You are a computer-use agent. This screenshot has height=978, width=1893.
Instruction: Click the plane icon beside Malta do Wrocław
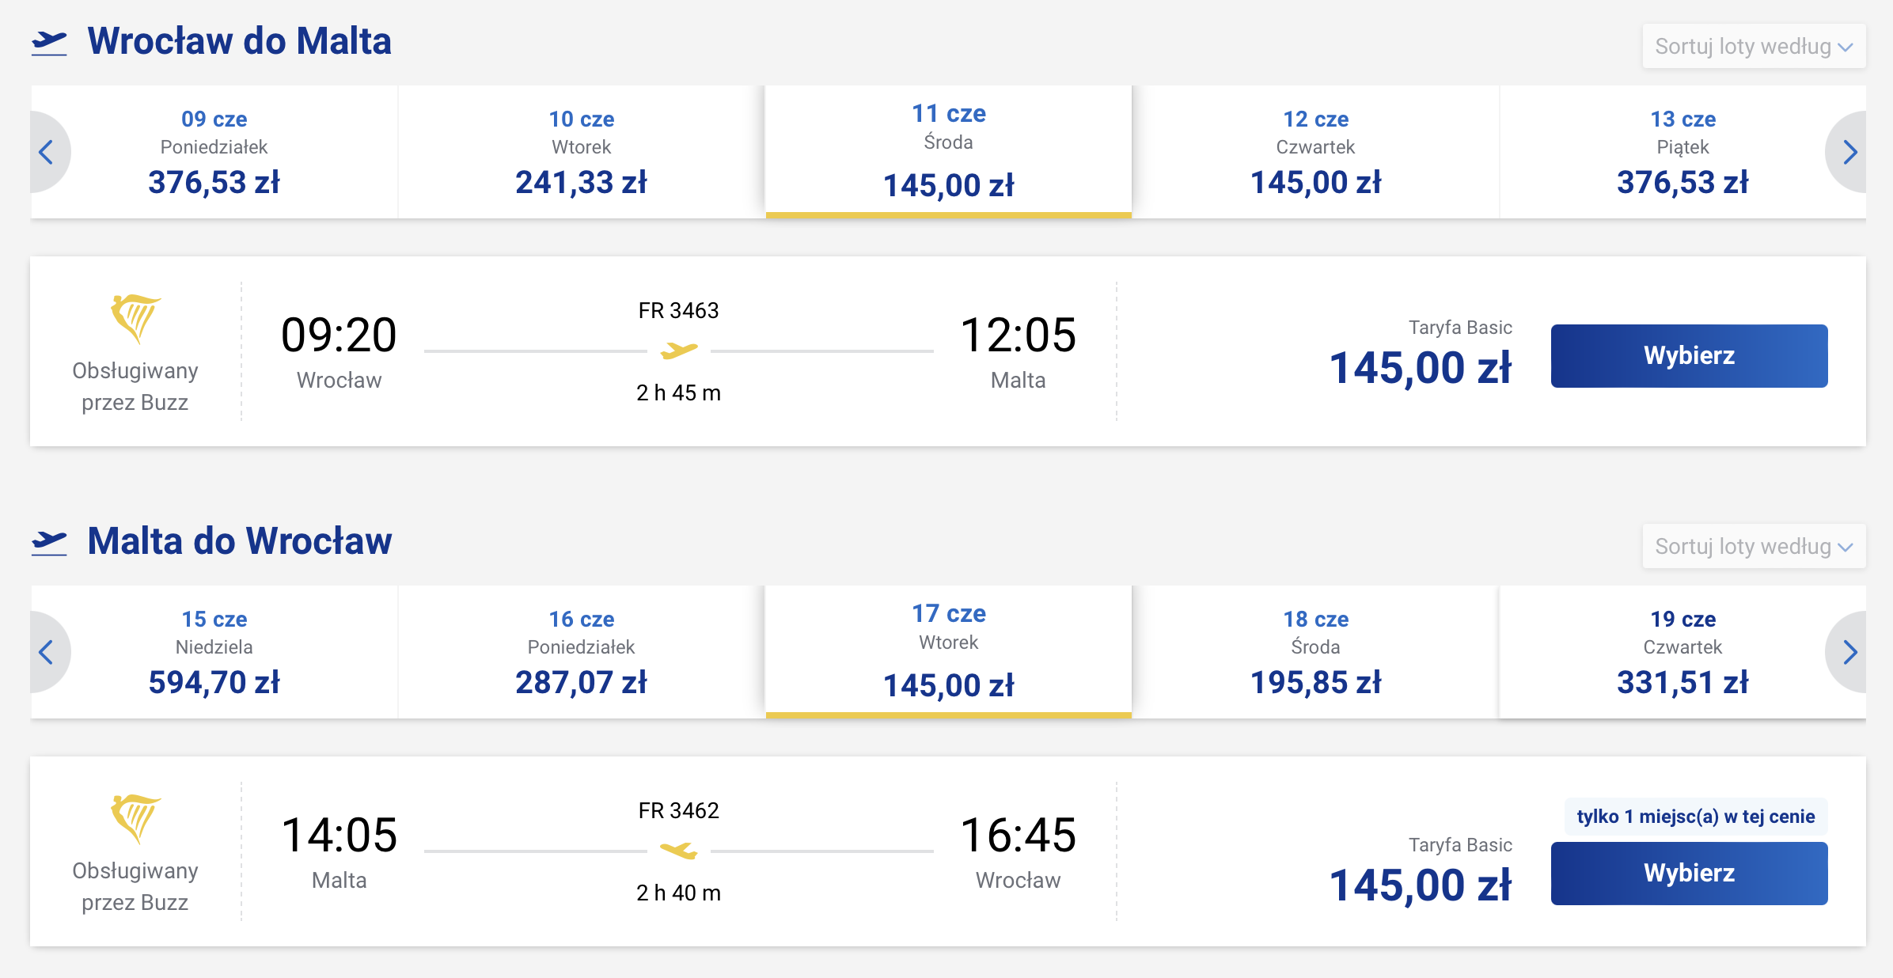tap(49, 543)
